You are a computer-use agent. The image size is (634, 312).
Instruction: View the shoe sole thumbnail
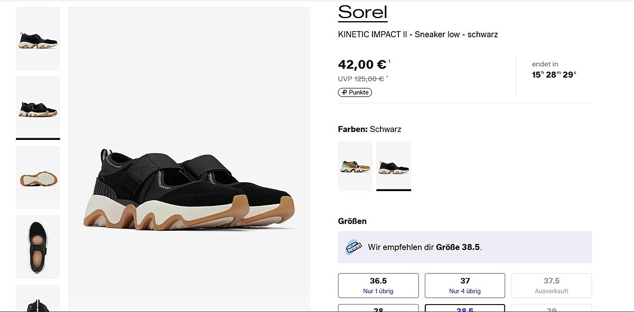click(38, 177)
